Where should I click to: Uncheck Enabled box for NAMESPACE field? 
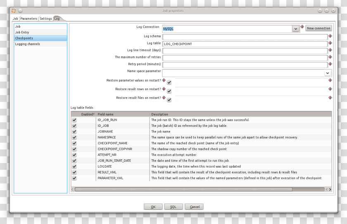[74, 138]
